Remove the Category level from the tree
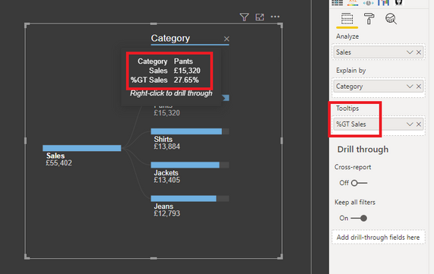 tap(227, 39)
